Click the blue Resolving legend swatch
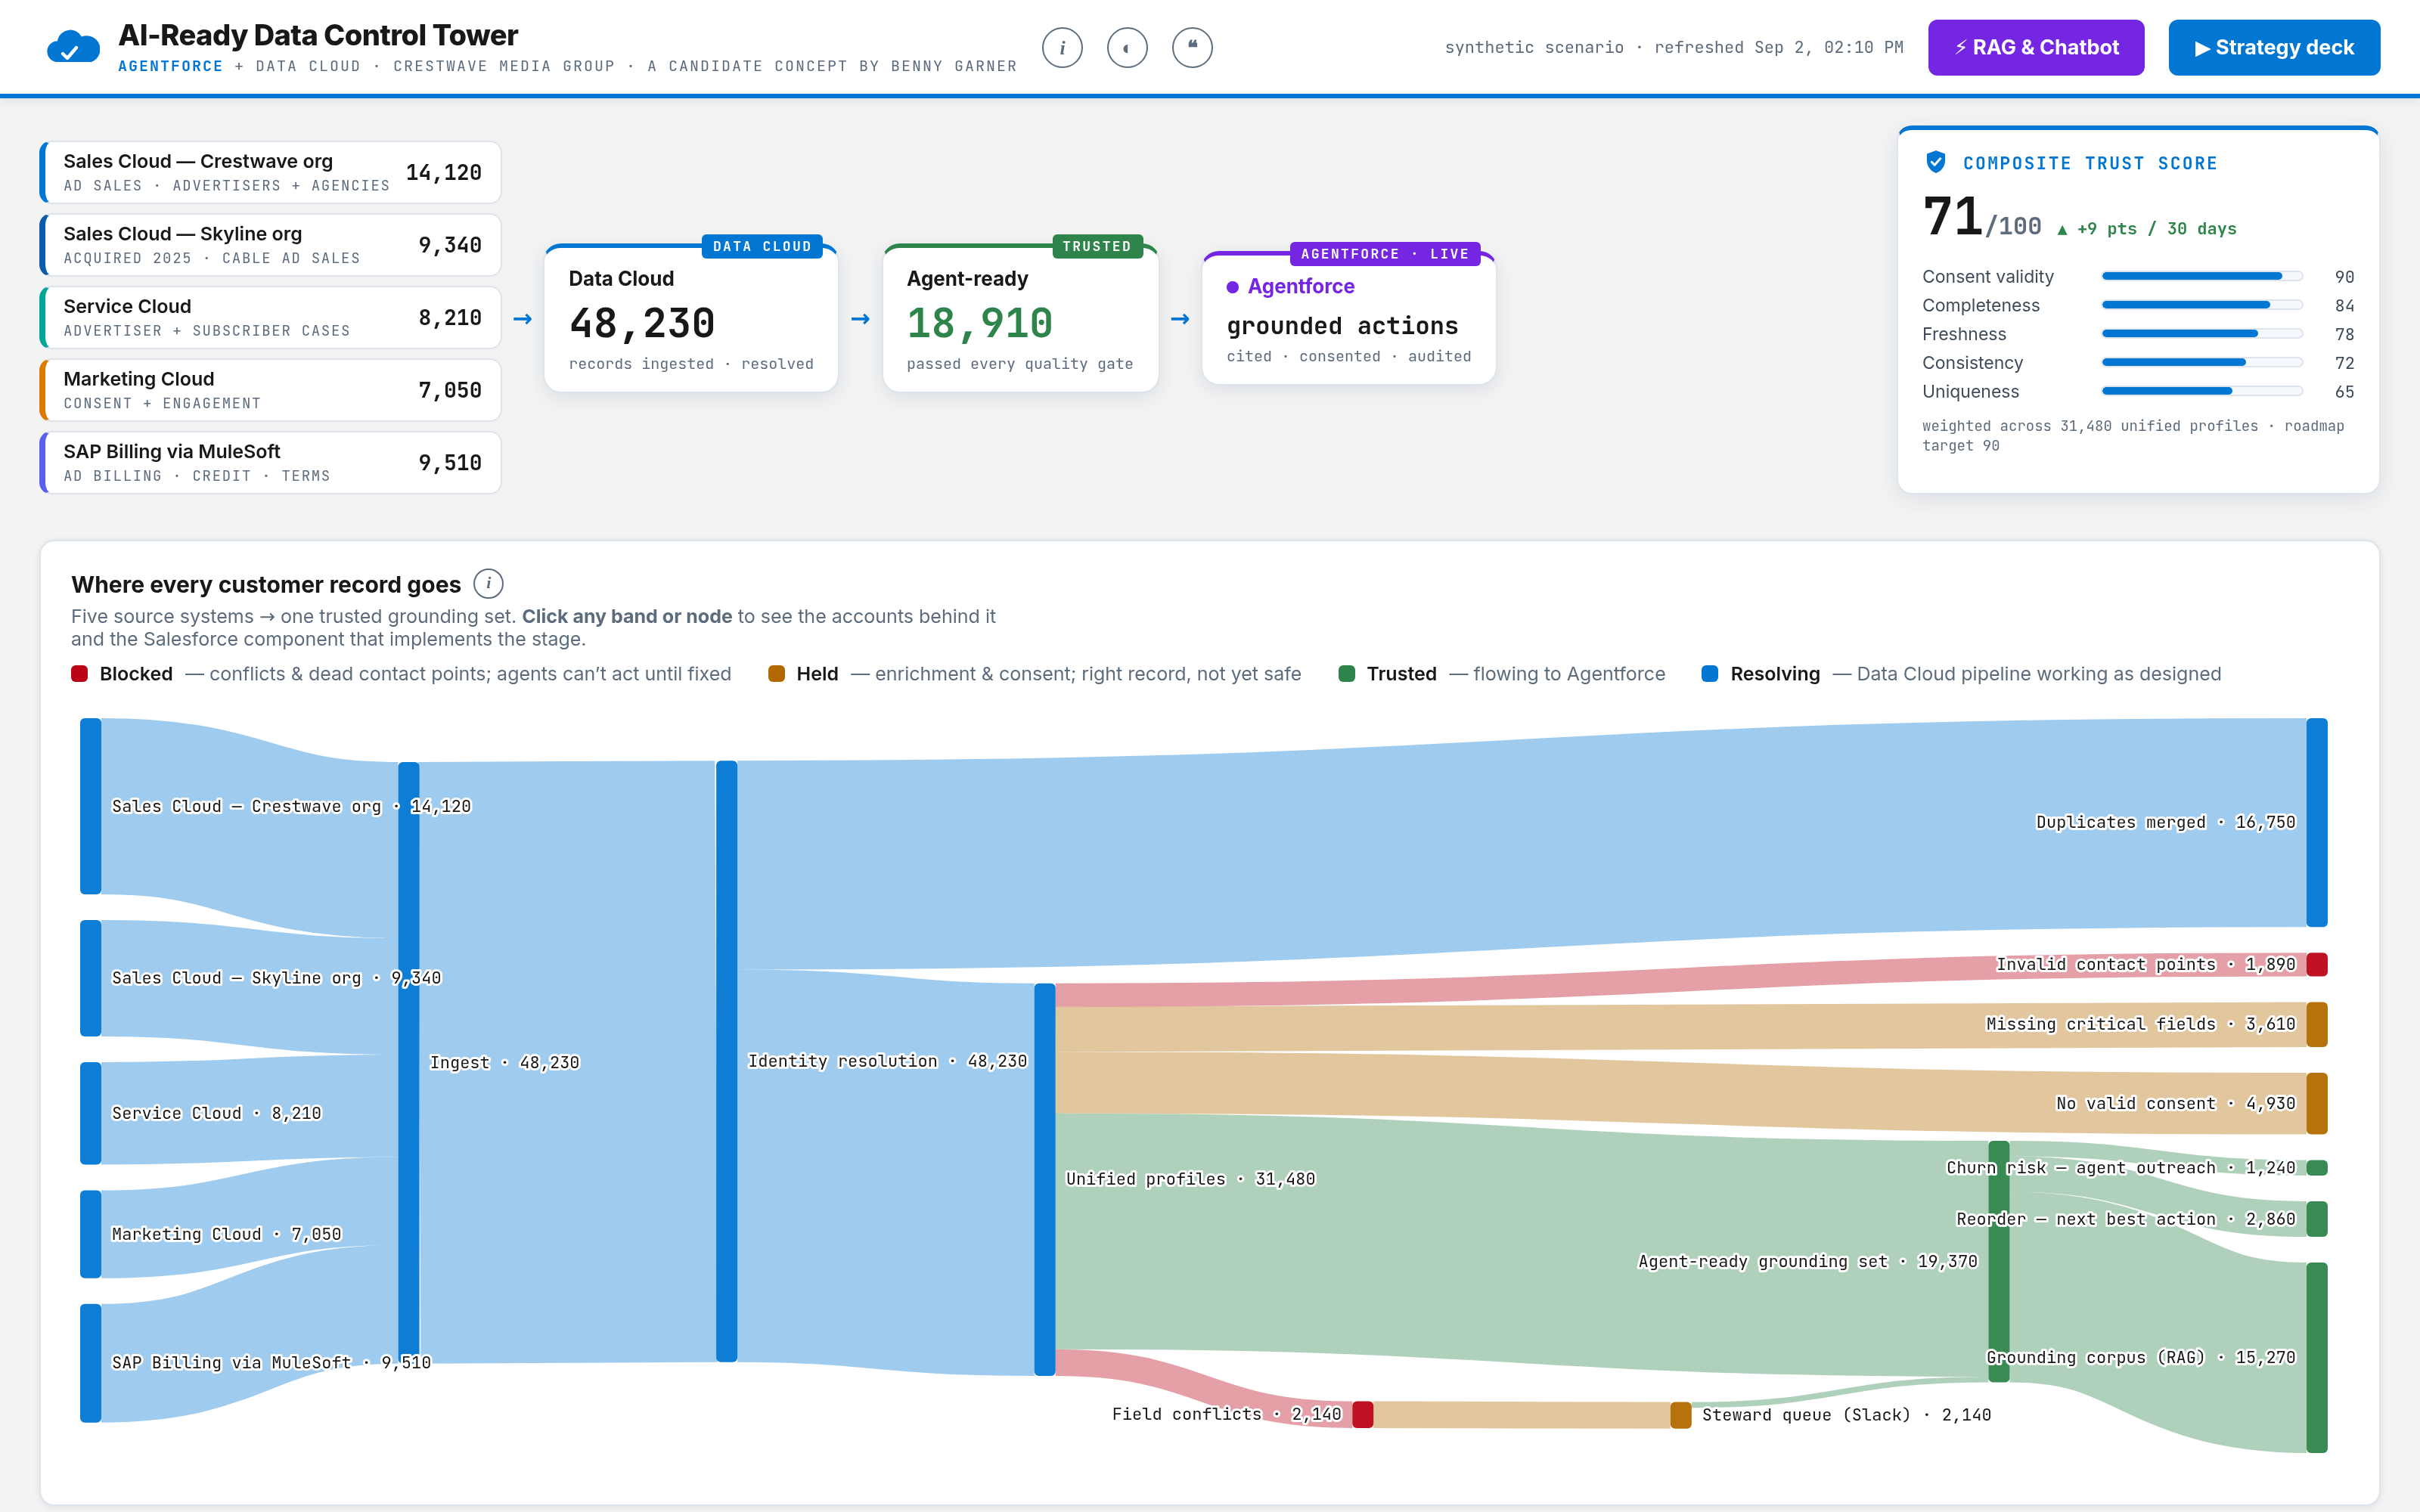Image resolution: width=2420 pixels, height=1512 pixels. [1710, 674]
